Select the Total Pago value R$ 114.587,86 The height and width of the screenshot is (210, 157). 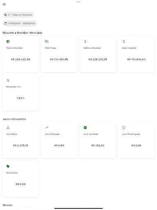coord(59,59)
